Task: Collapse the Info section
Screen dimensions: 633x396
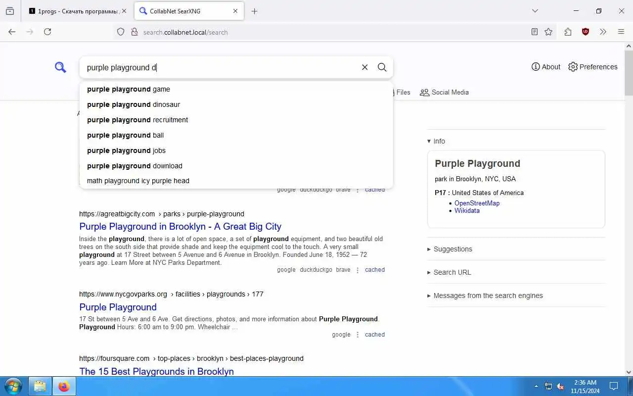Action: [436, 141]
